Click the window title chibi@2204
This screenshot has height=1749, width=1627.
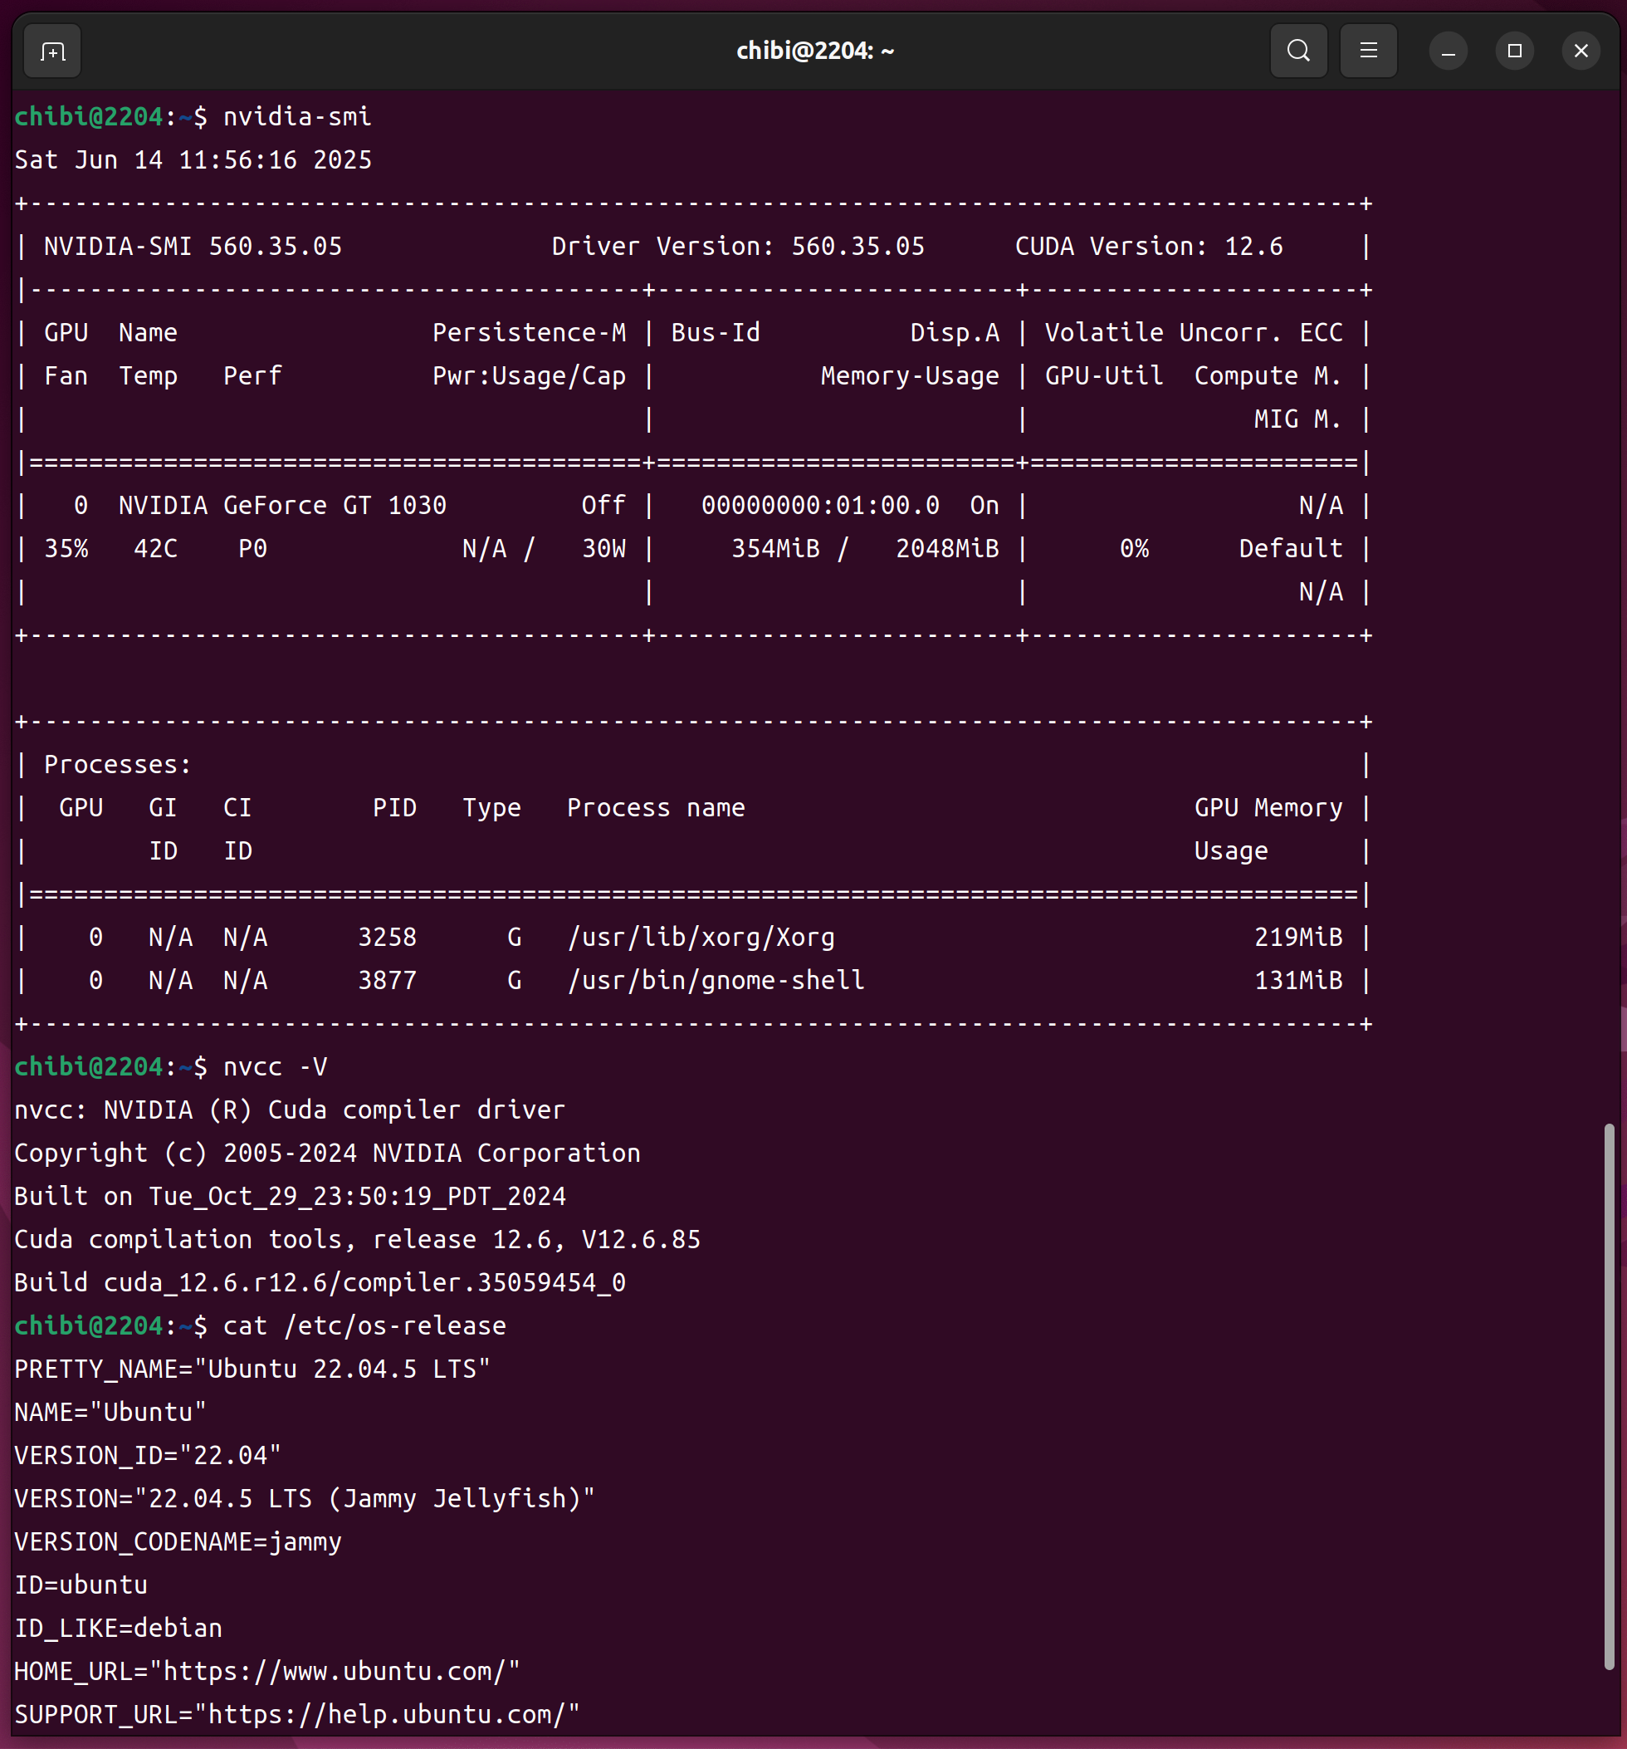[x=814, y=51]
